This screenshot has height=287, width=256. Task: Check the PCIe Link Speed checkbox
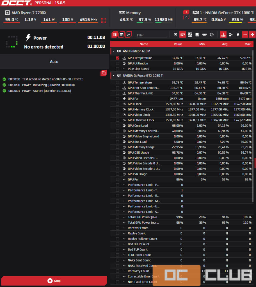click(118, 69)
